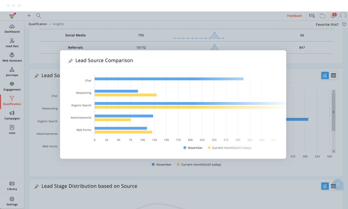The width and height of the screenshot is (348, 209).
Task: Switch Lead Source panel to chart view
Action: click(x=325, y=76)
